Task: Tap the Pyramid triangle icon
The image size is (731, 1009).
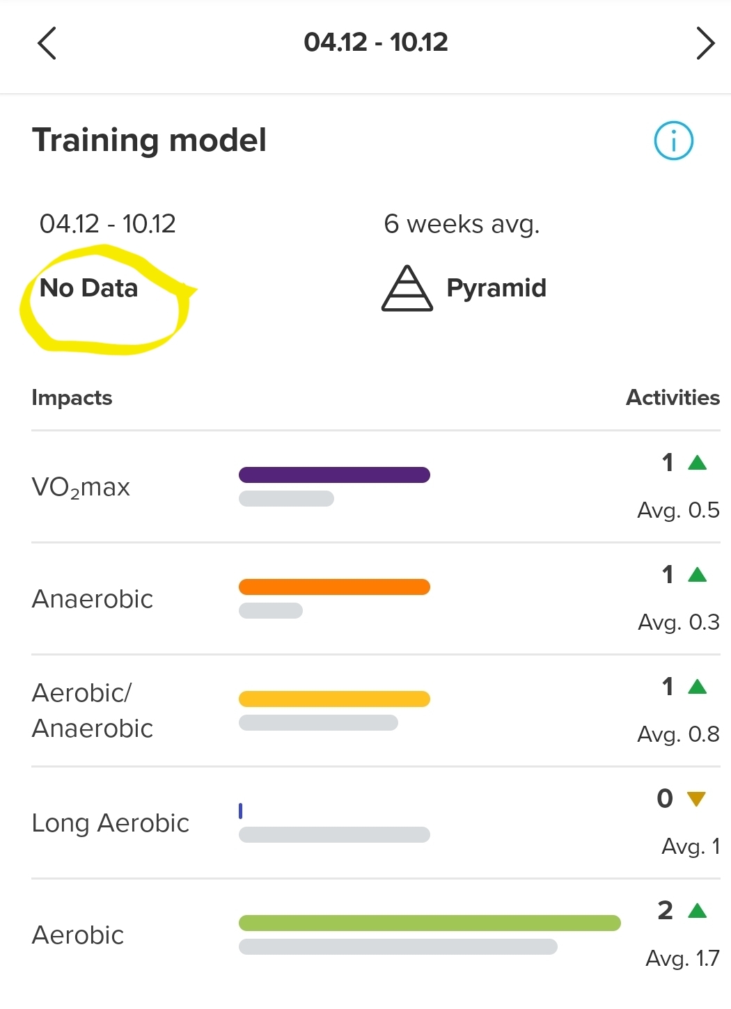Action: click(x=407, y=288)
